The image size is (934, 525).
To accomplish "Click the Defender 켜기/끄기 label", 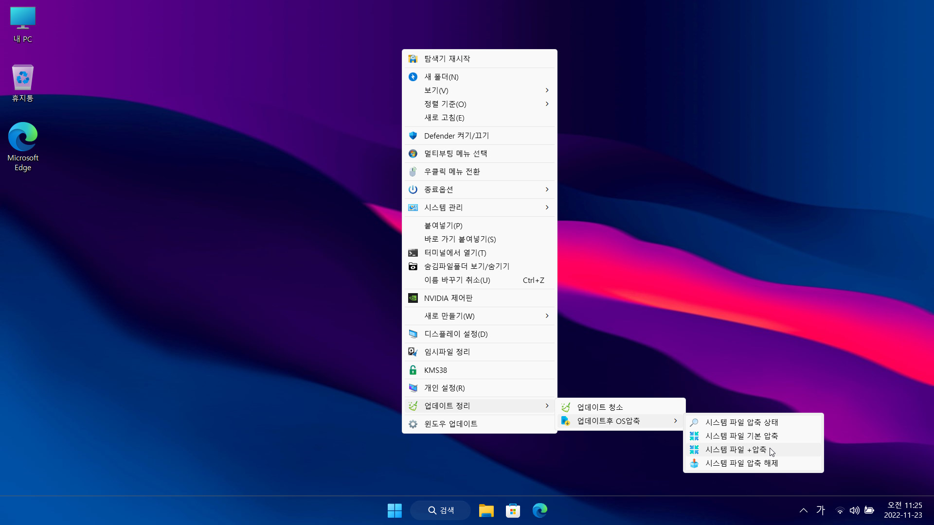I will [457, 136].
